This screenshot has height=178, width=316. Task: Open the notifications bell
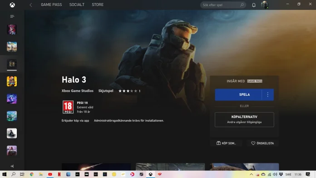pyautogui.click(x=254, y=5)
